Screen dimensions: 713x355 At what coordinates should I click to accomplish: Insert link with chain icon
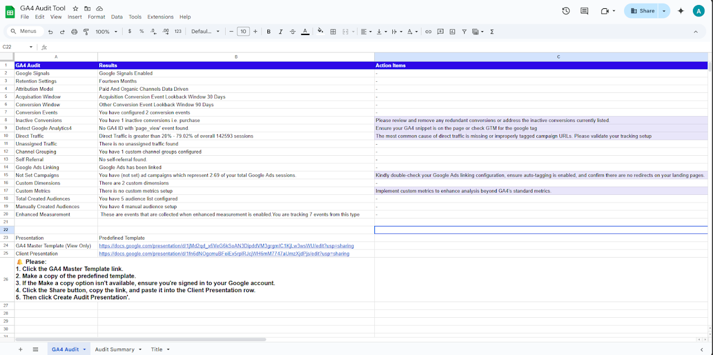[x=428, y=32]
